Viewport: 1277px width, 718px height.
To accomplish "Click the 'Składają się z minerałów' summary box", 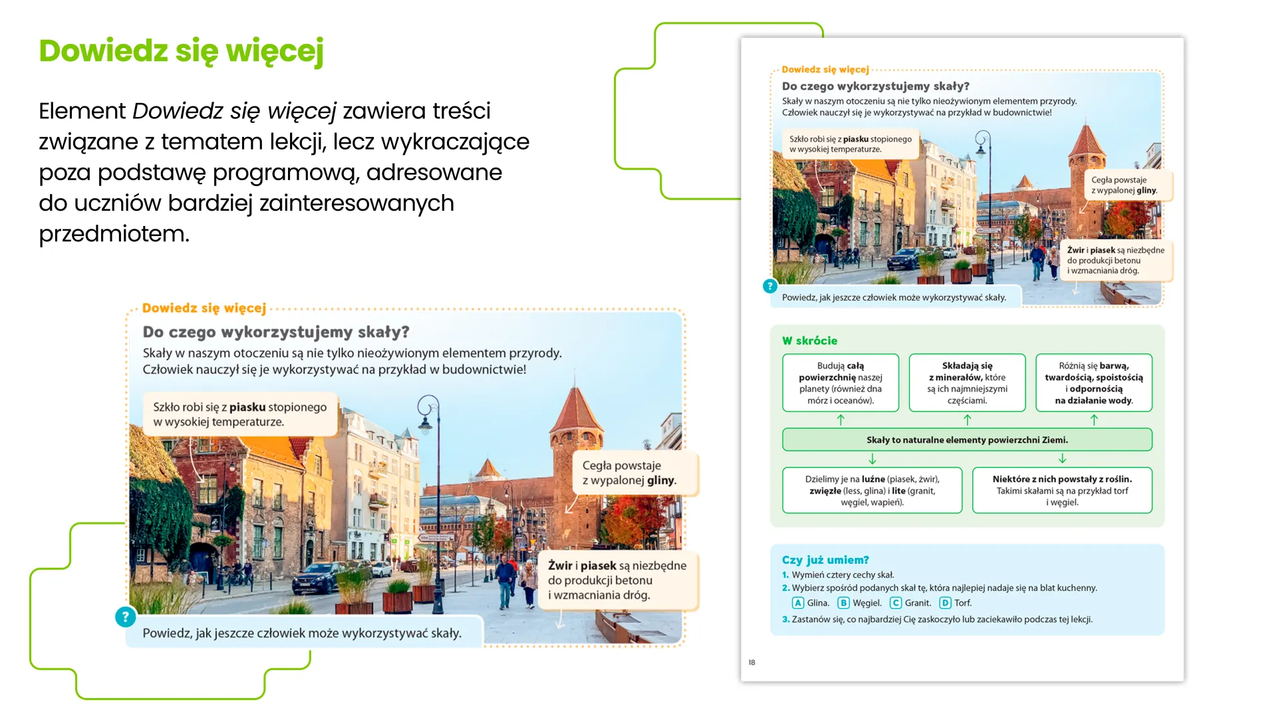I will coord(967,383).
